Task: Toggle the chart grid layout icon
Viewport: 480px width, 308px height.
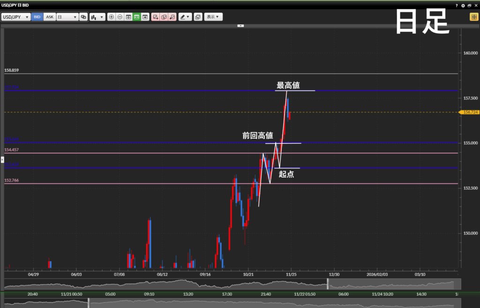Action: [x=128, y=17]
